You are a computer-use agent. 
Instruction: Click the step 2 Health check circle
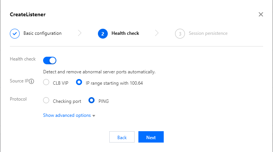[102, 33]
